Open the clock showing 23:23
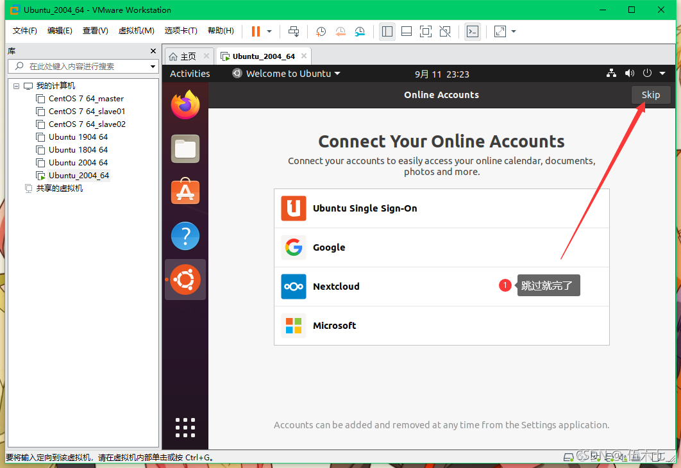The image size is (681, 468). pos(442,74)
